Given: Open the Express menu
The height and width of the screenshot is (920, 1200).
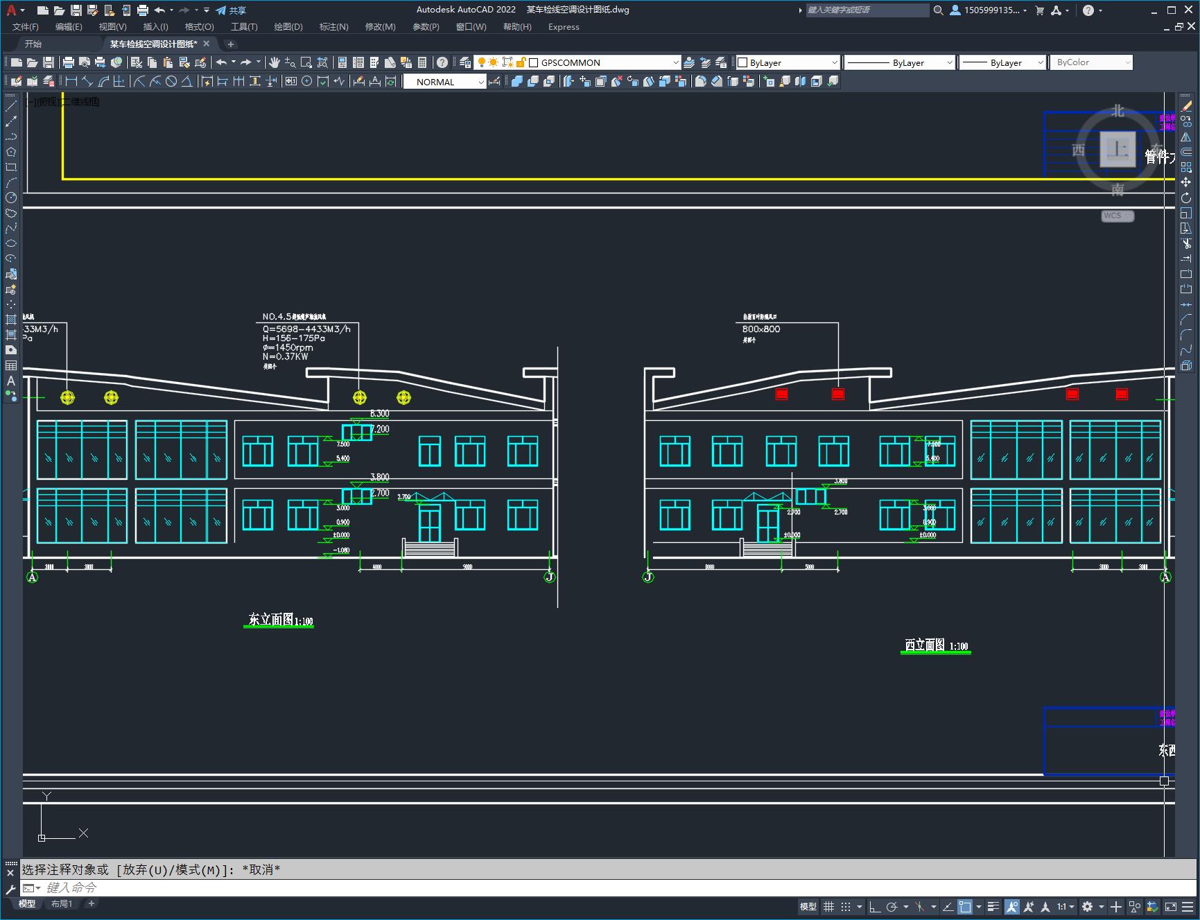Looking at the screenshot, I should click(x=564, y=27).
